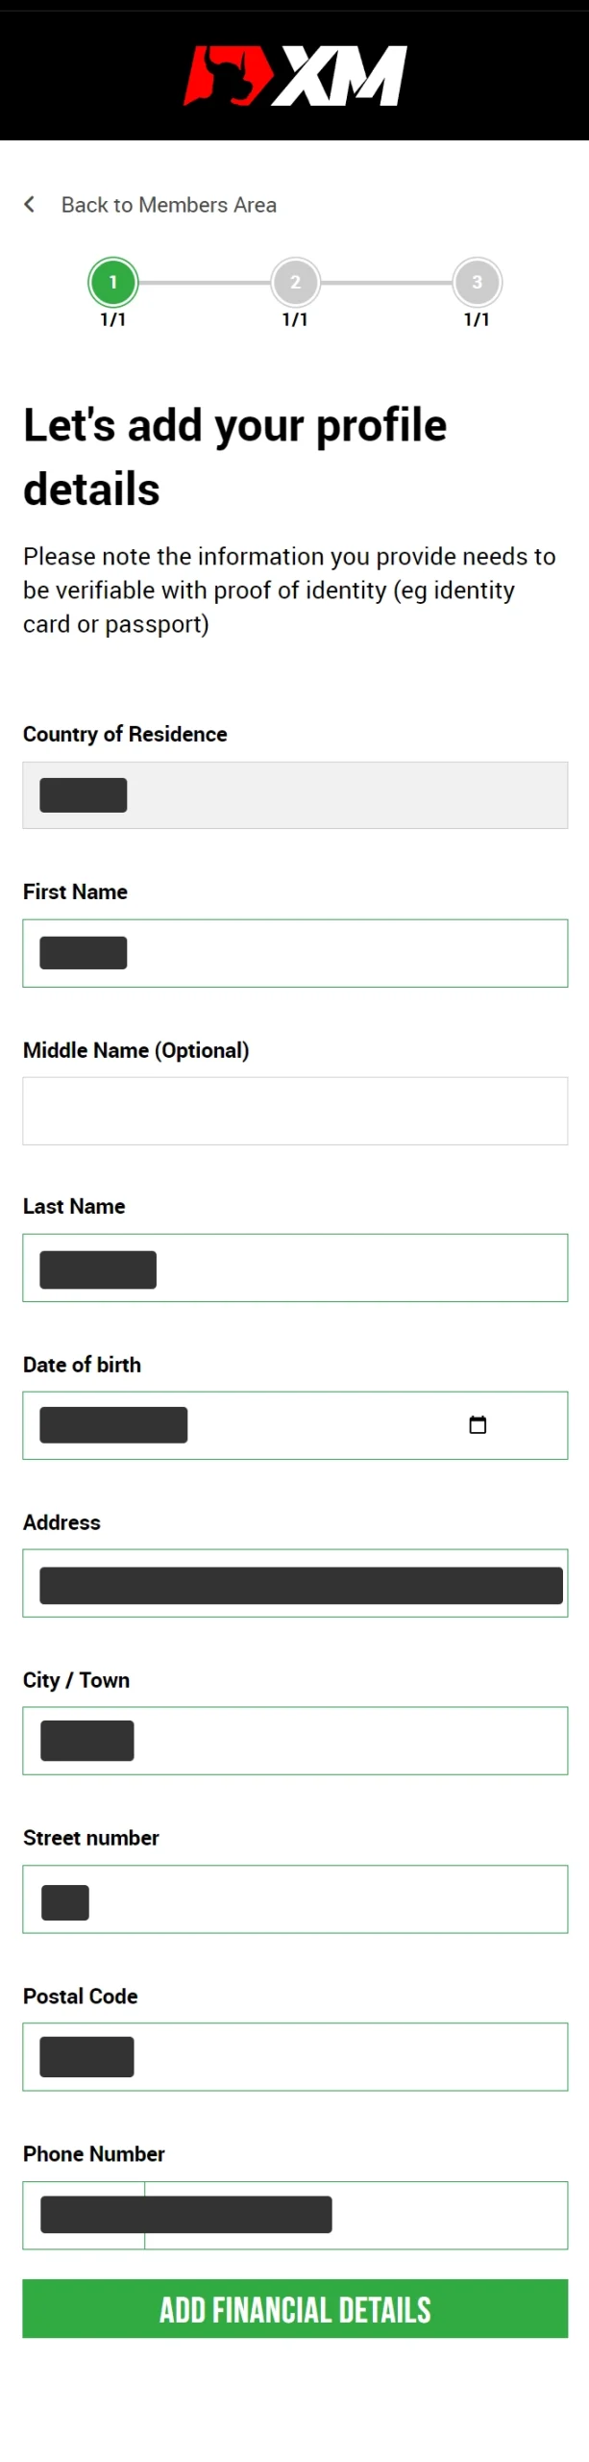The image size is (589, 2462).
Task: Focus the Last Name input field
Action: (x=295, y=1268)
